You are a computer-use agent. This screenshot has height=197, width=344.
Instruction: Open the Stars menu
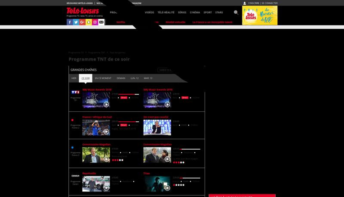[x=219, y=12]
